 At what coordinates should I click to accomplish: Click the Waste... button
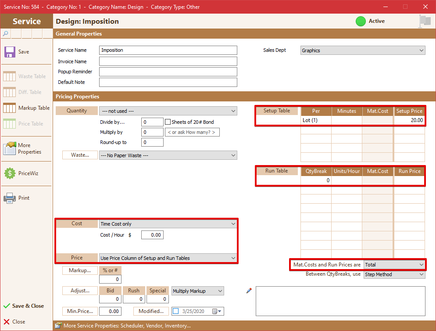pyautogui.click(x=80, y=155)
